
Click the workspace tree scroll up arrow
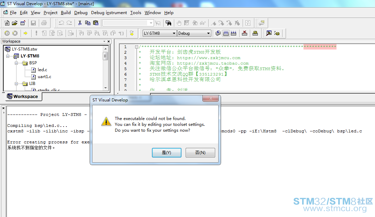point(106,48)
